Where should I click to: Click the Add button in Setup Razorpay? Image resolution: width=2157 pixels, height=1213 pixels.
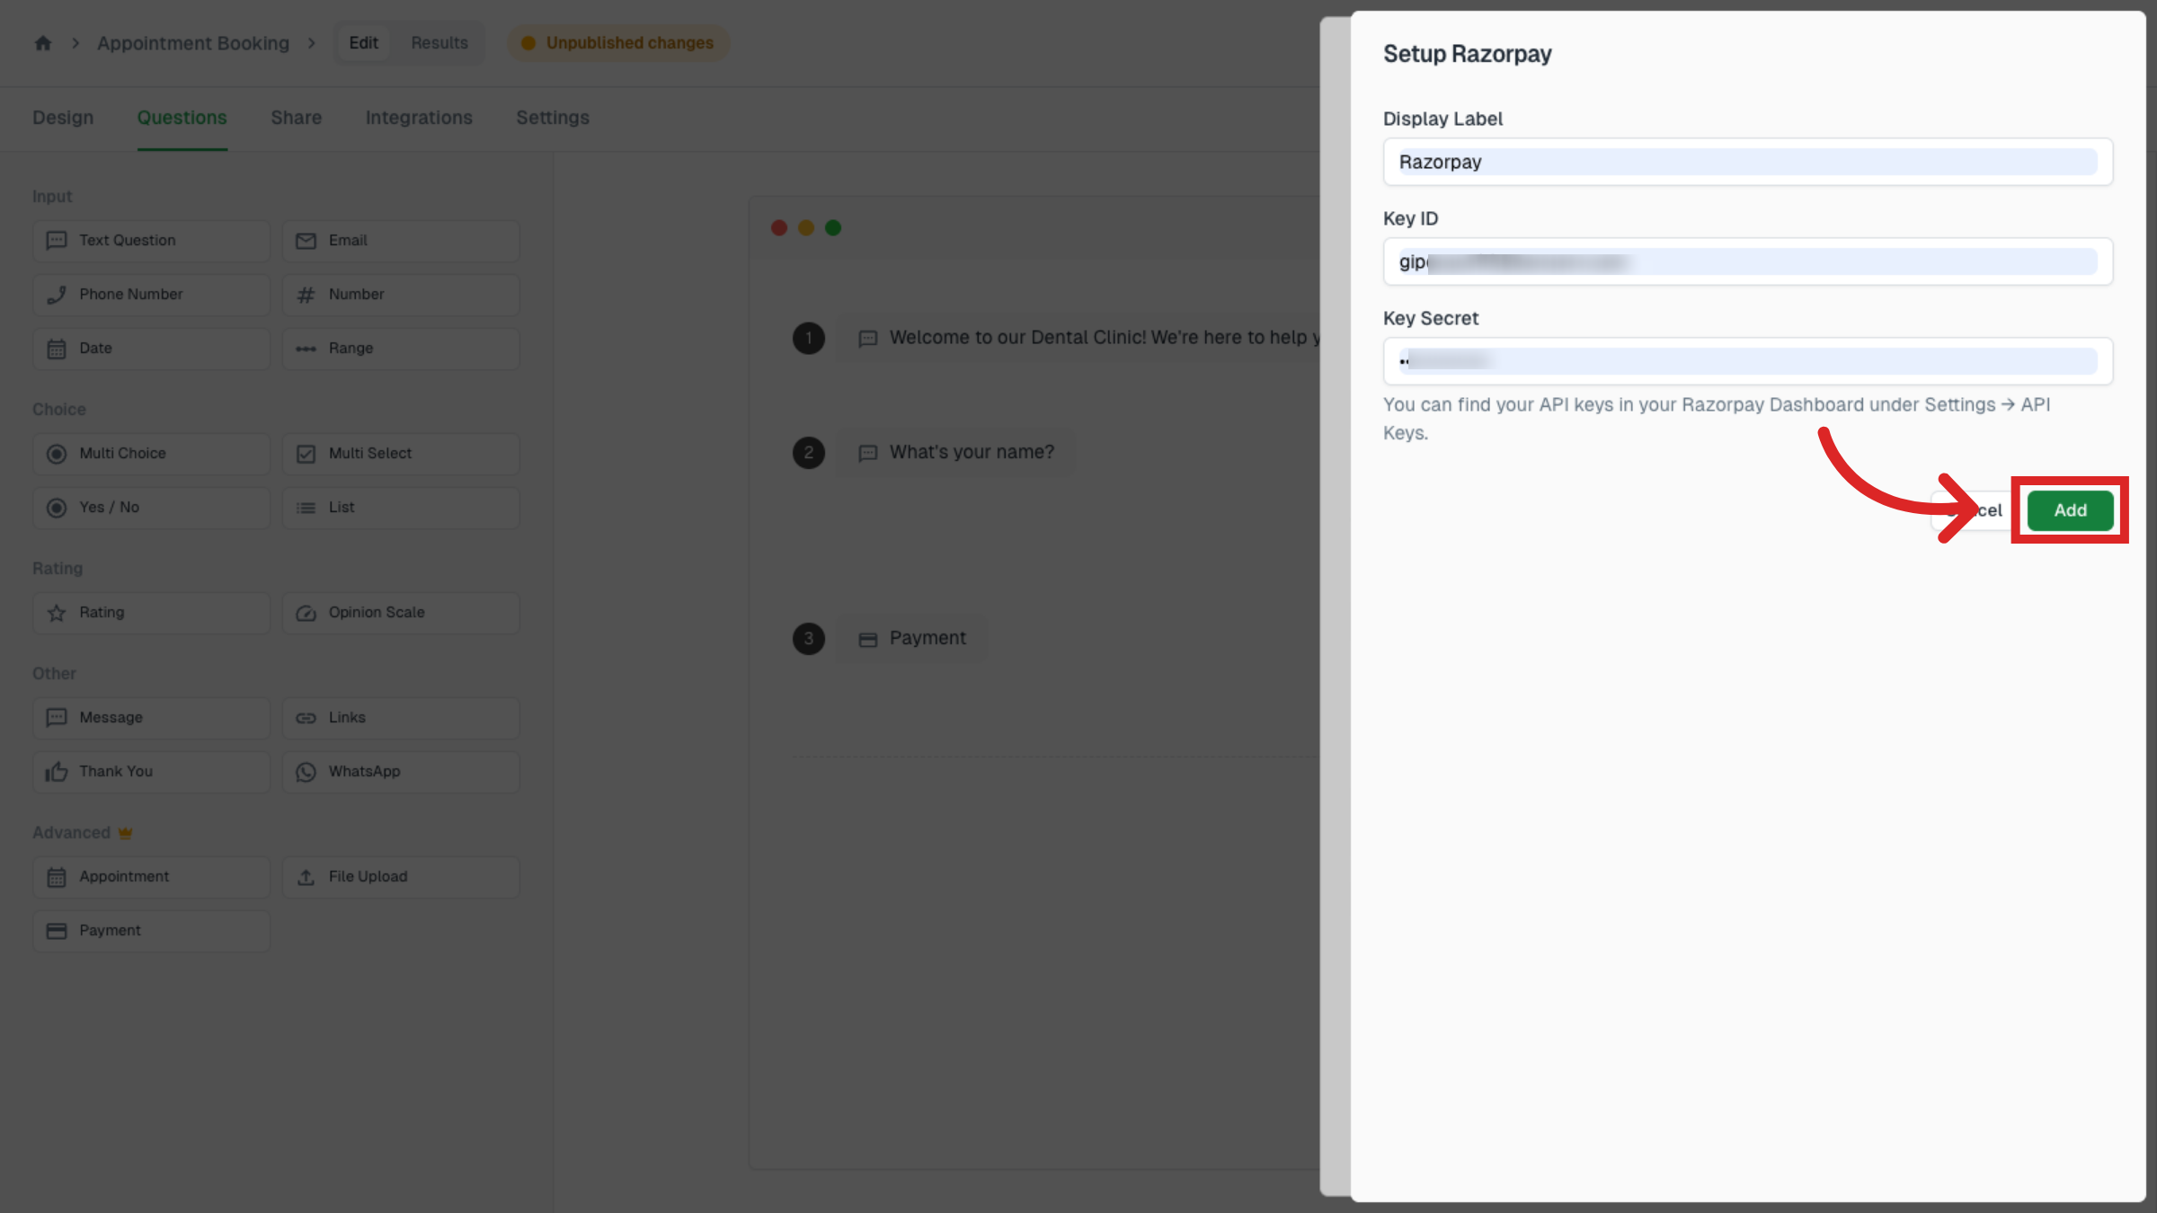2070,510
